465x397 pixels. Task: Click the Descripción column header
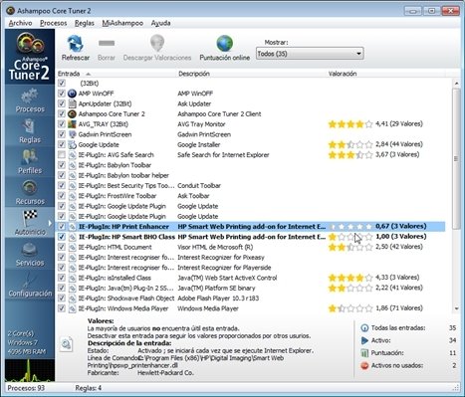pos(251,74)
